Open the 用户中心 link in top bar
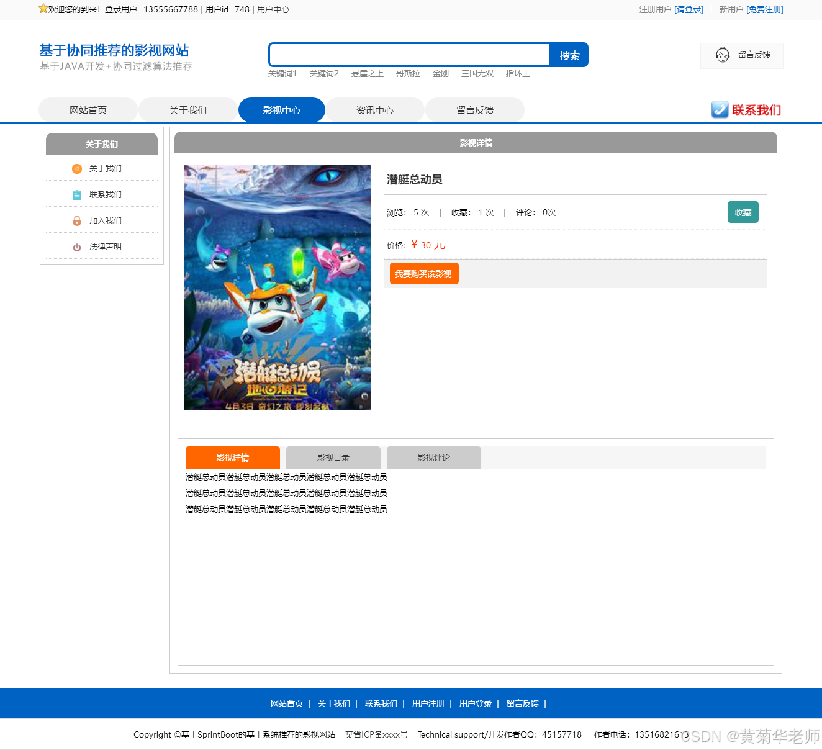 click(273, 9)
